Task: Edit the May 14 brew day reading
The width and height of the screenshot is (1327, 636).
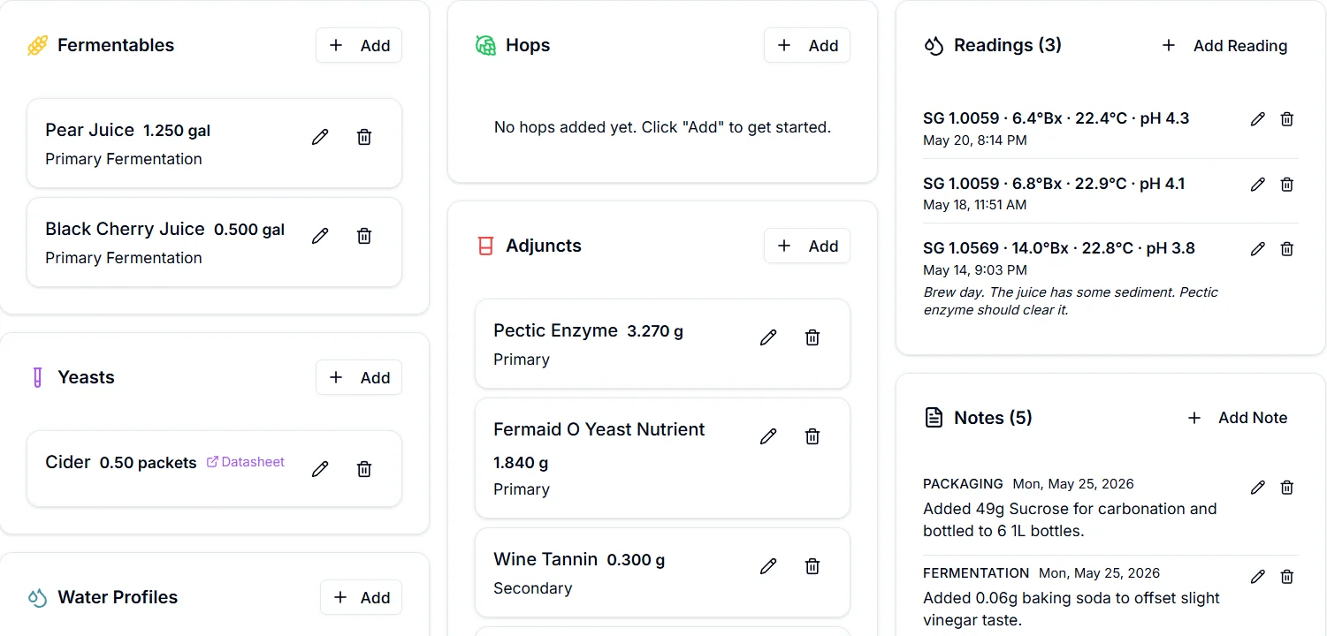Action: 1257,249
